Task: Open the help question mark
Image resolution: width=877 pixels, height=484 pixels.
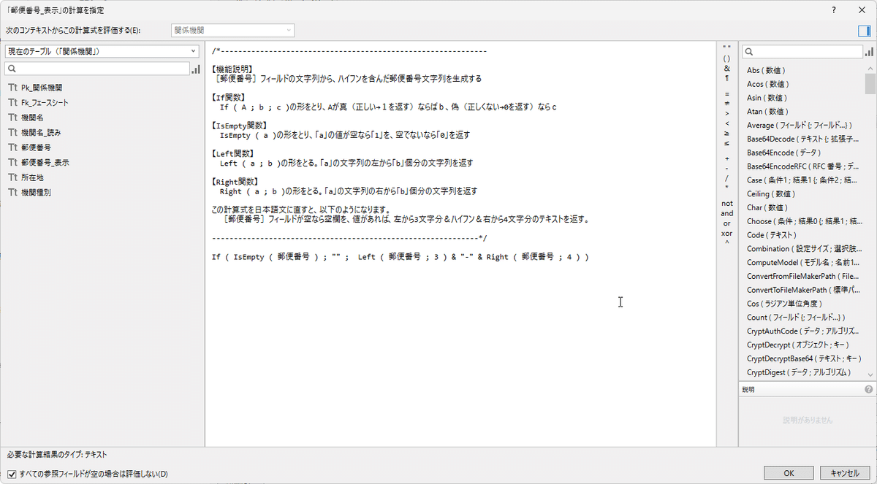Action: tap(834, 10)
